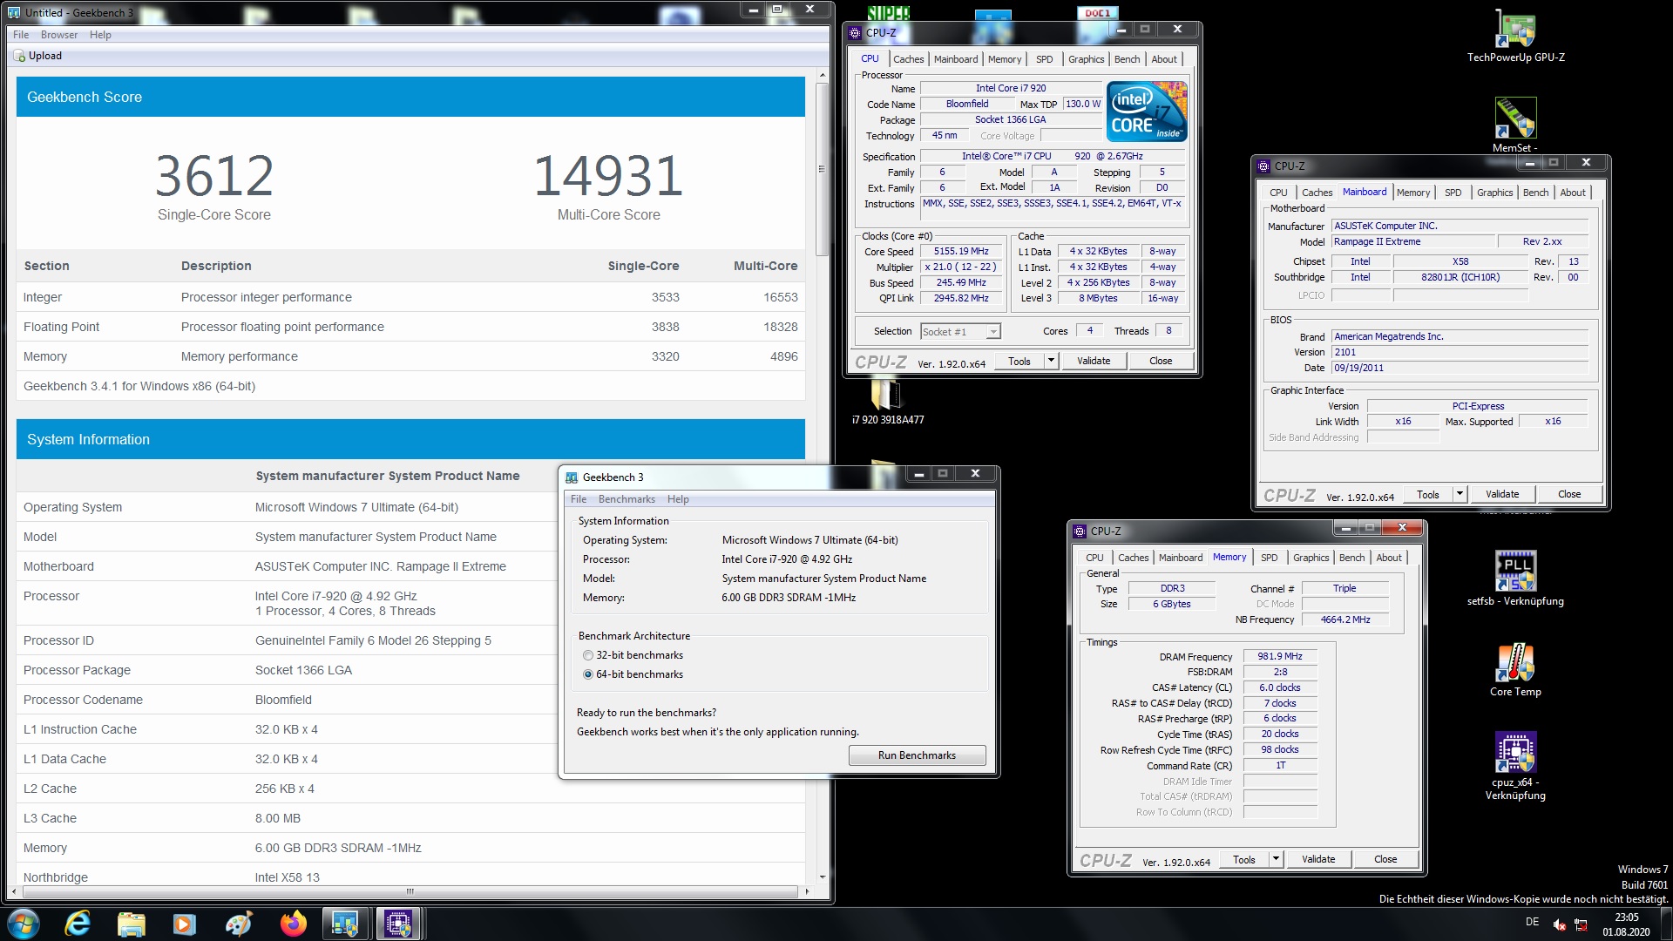This screenshot has width=1673, height=941.
Task: Click the DE language indicator in tray
Action: (1532, 922)
